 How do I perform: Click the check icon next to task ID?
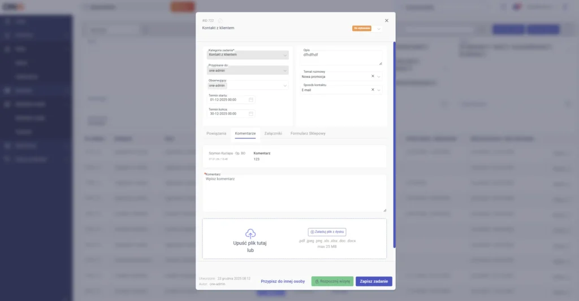(x=220, y=21)
